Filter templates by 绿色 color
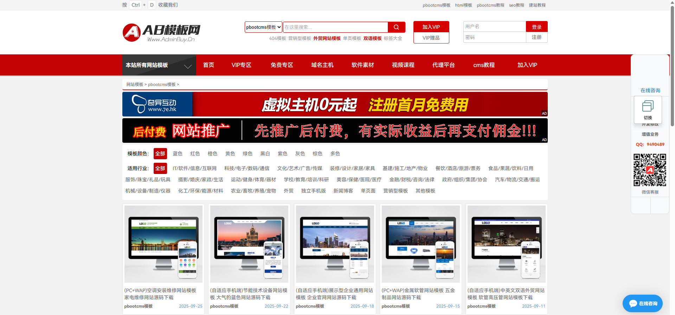The height and width of the screenshot is (315, 675). click(x=247, y=154)
